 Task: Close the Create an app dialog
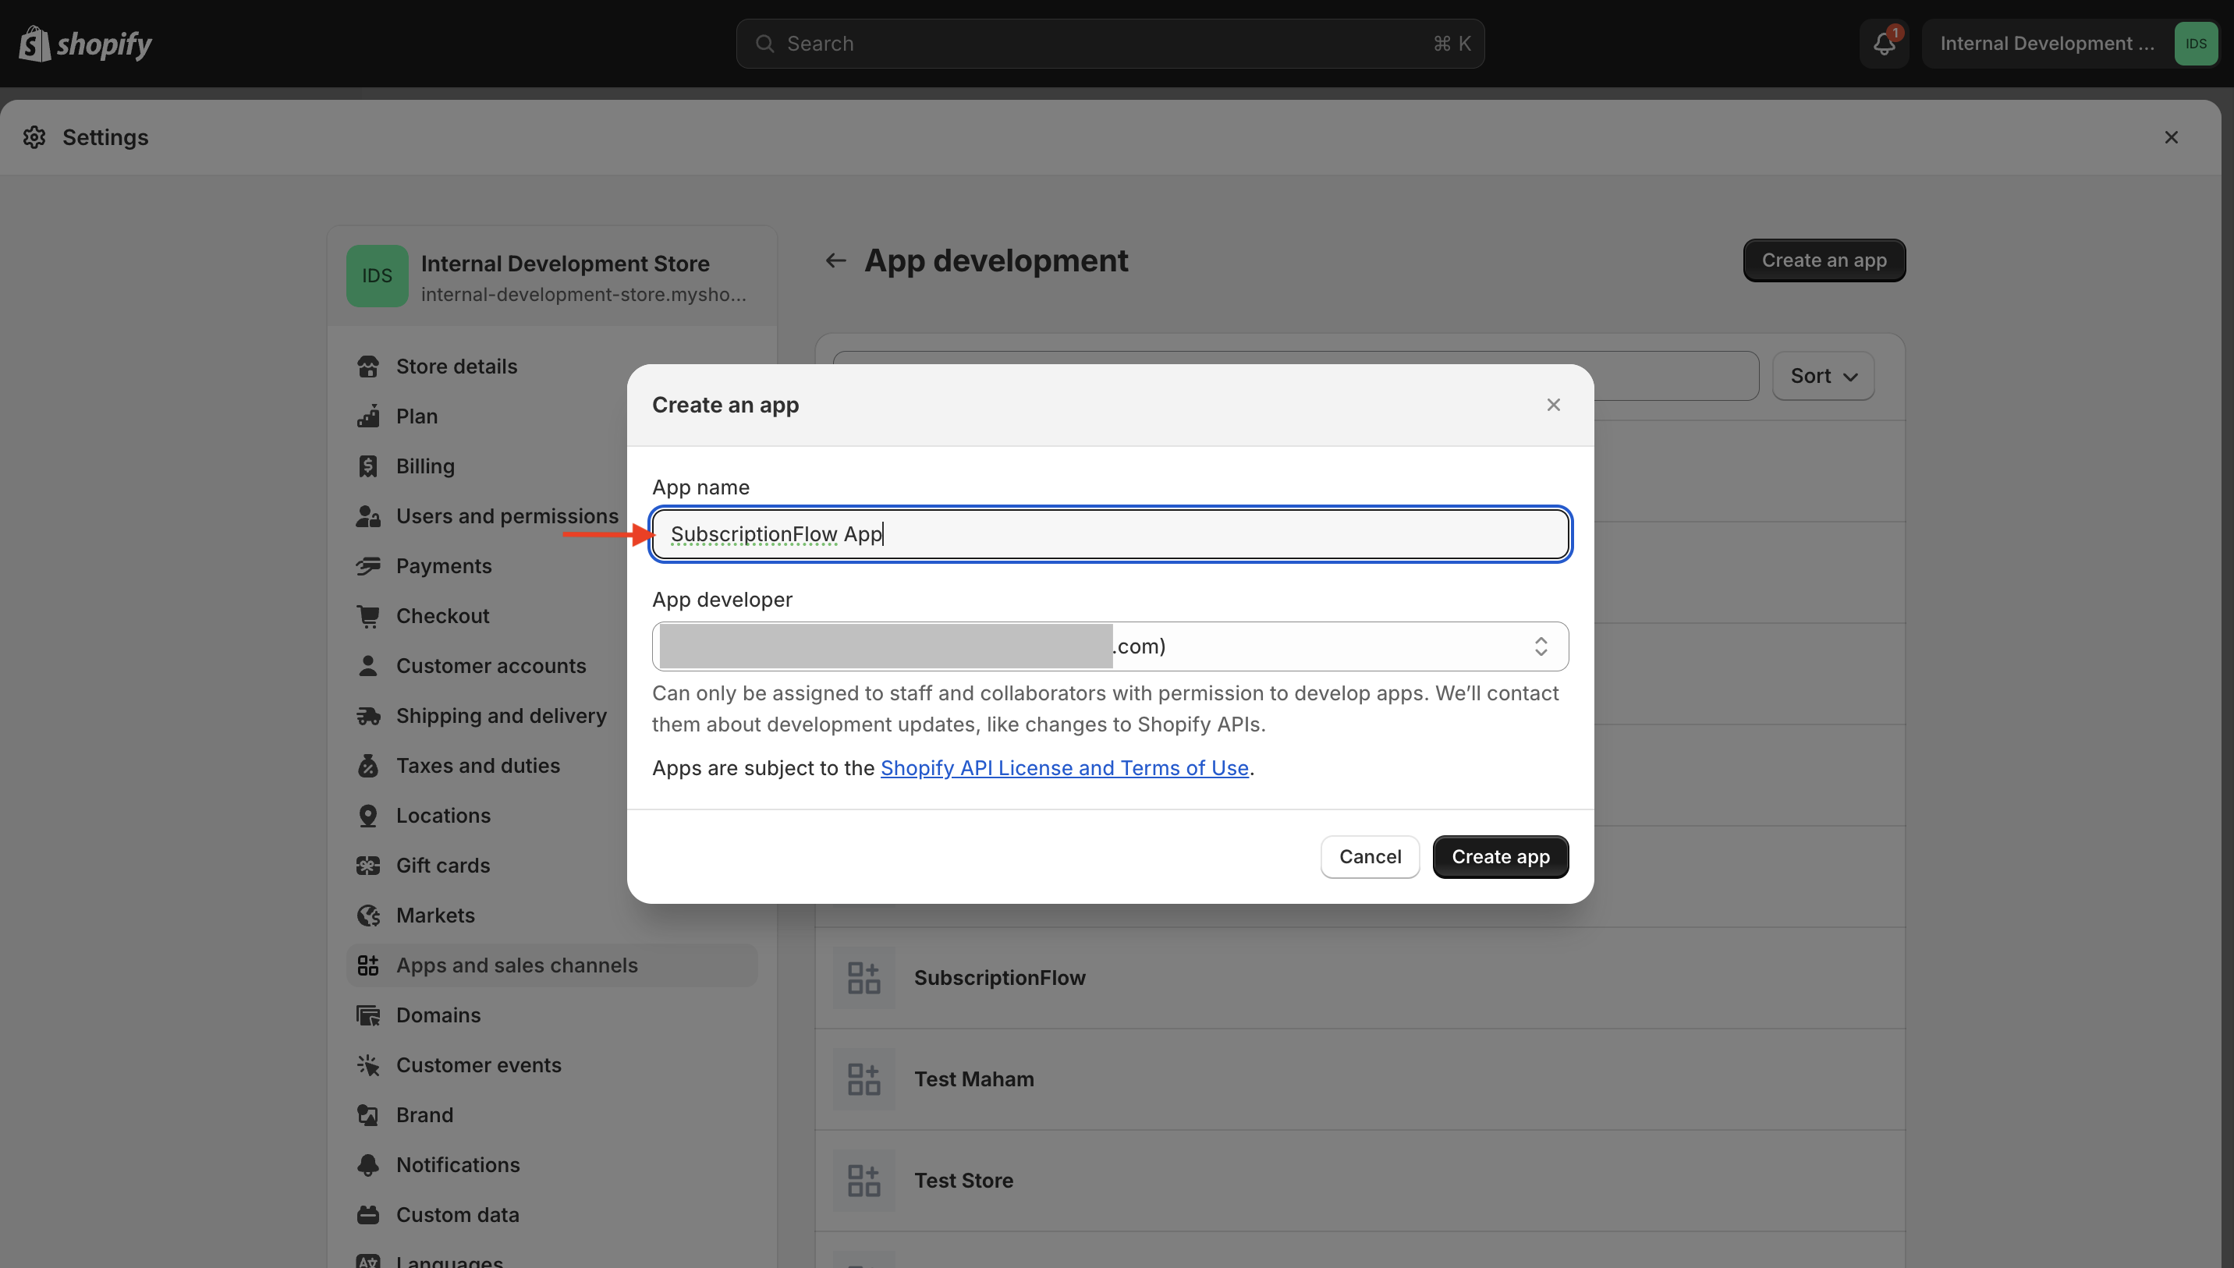tap(1553, 405)
